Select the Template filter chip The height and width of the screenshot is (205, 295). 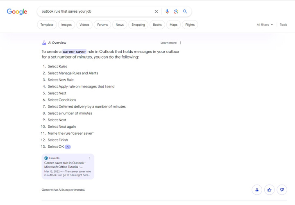click(47, 25)
